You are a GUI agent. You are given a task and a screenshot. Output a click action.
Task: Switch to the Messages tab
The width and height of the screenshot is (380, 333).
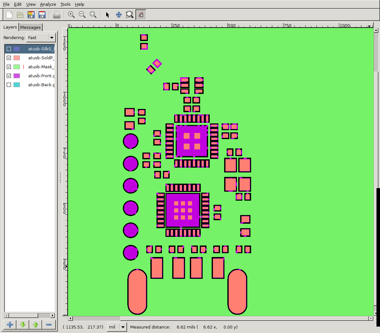coord(30,27)
